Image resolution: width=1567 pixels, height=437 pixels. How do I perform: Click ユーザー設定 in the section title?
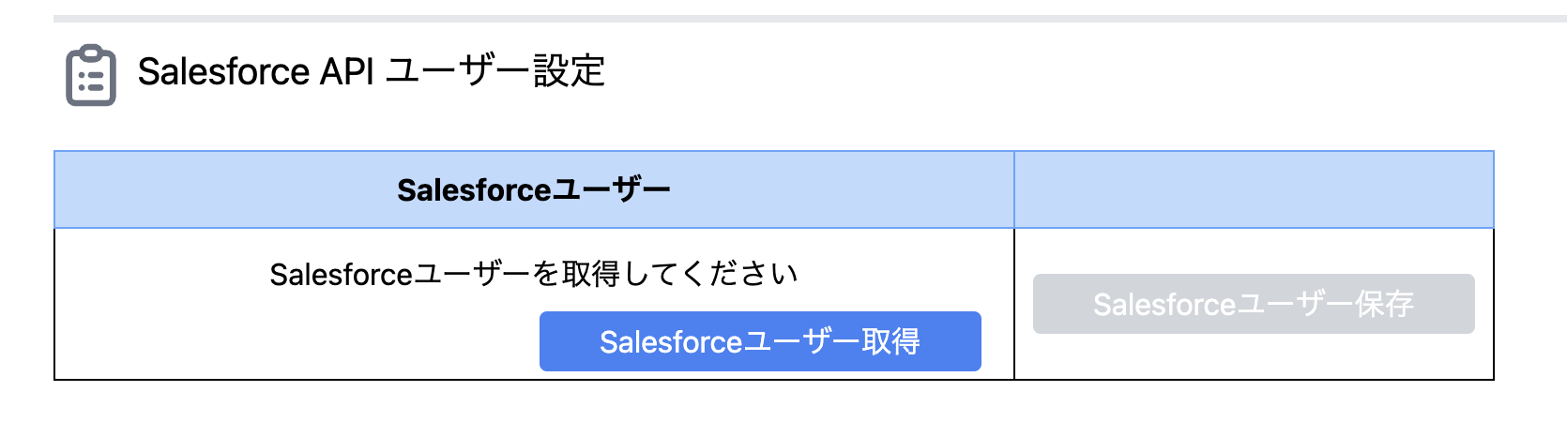[495, 71]
